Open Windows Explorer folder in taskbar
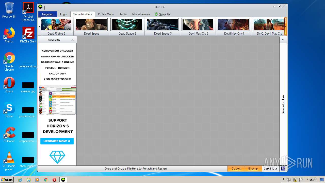The width and height of the screenshot is (325, 183). point(29,180)
